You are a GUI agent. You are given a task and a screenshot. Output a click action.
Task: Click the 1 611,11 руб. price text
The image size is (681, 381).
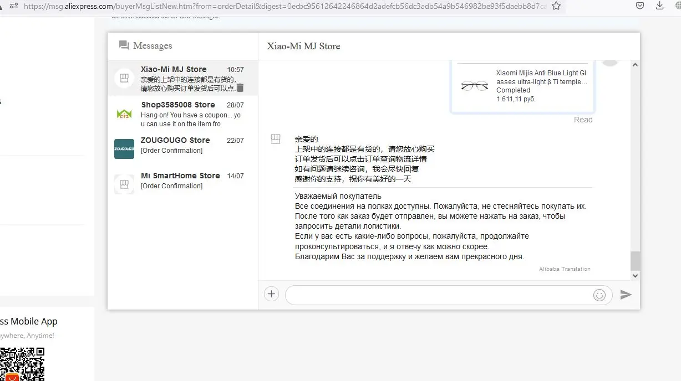click(x=516, y=99)
